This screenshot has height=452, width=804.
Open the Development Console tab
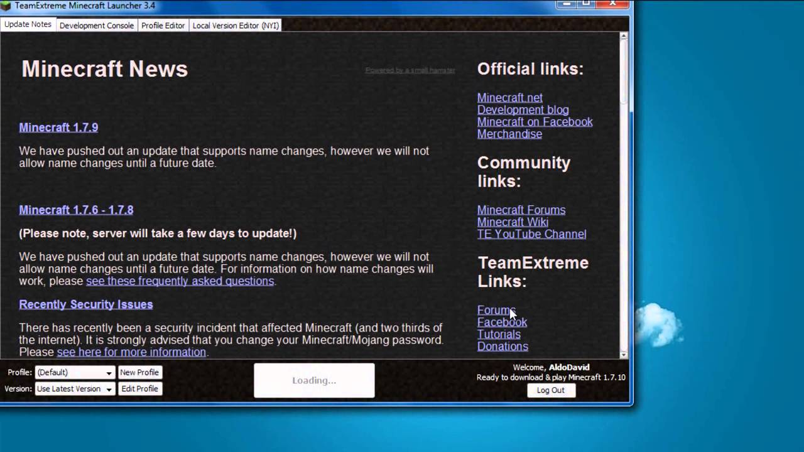pyautogui.click(x=97, y=25)
